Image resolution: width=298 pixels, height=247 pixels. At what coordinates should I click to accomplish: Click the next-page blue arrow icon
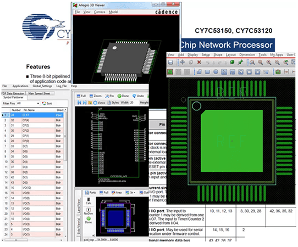point(85,103)
